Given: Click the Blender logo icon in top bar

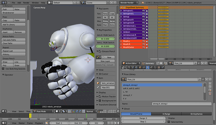Looking at the screenshot, I should click(x=143, y=3).
